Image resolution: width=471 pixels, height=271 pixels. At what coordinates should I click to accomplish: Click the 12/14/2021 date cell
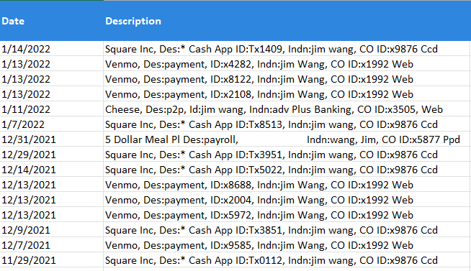point(51,170)
